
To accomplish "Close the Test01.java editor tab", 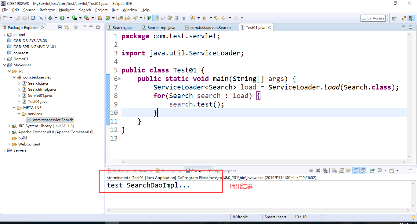I will tap(269, 27).
